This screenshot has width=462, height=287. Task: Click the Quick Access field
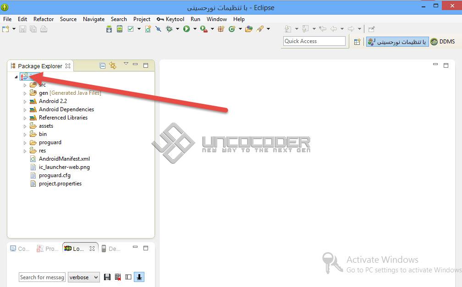pos(314,41)
